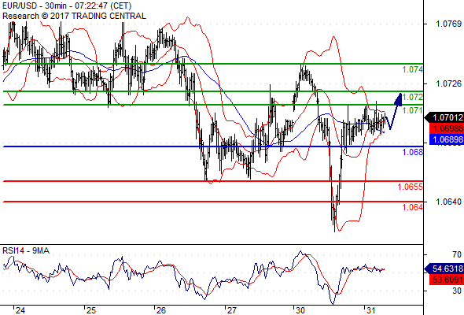
Task: Click the red 1.064 support label
Action: click(413, 207)
